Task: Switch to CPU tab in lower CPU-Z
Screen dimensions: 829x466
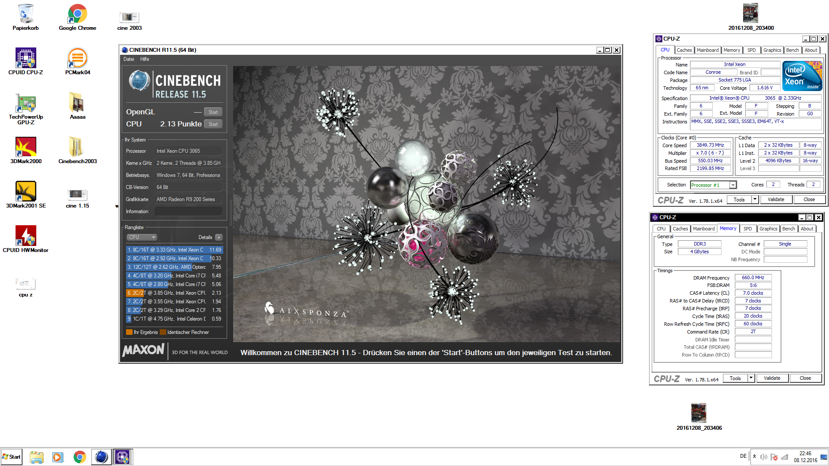Action: coord(661,229)
